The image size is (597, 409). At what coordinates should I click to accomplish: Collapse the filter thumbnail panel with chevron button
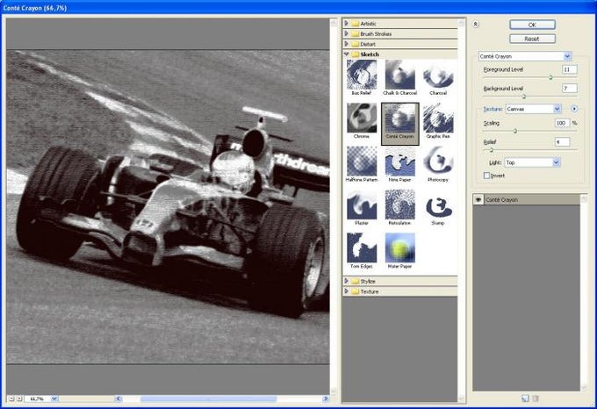click(x=475, y=25)
